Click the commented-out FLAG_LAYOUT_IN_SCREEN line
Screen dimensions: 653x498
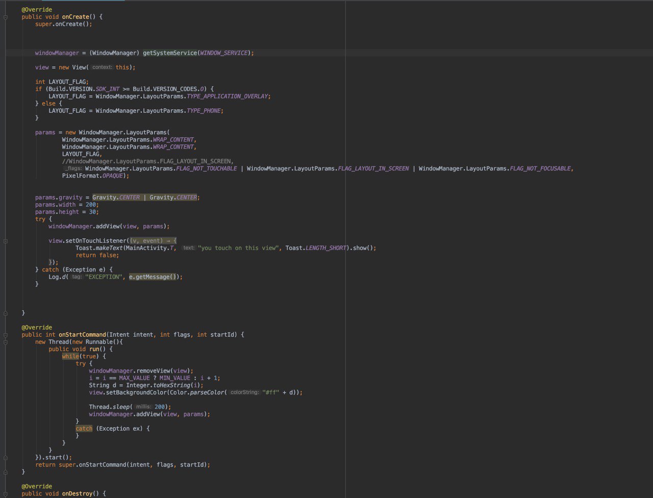147,161
